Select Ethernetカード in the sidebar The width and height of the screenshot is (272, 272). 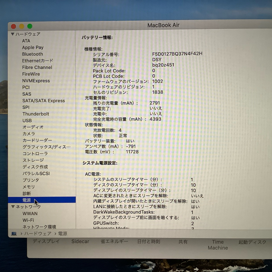[37, 61]
